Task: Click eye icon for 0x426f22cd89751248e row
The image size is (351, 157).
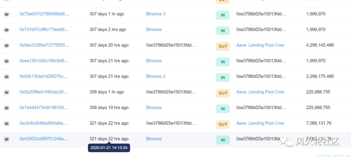Action: coord(6,139)
